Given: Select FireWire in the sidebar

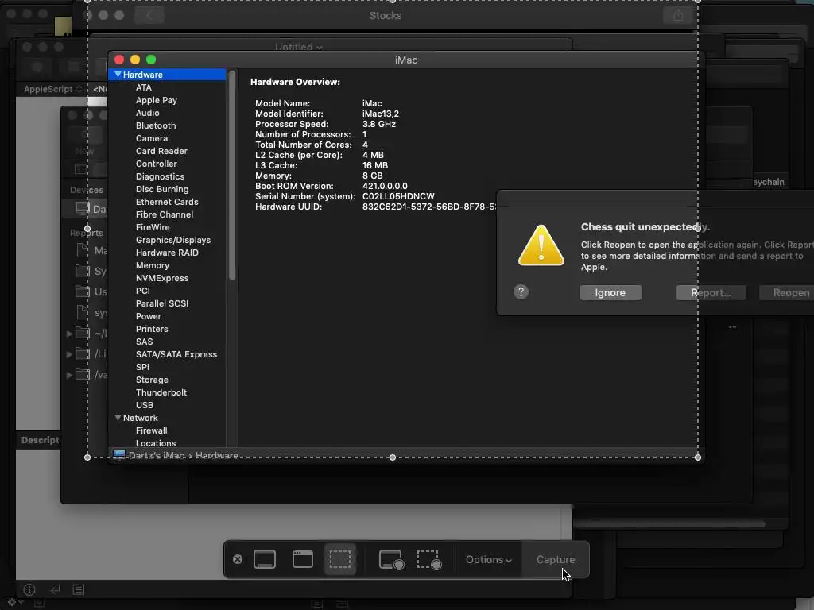Looking at the screenshot, I should click(x=153, y=227).
